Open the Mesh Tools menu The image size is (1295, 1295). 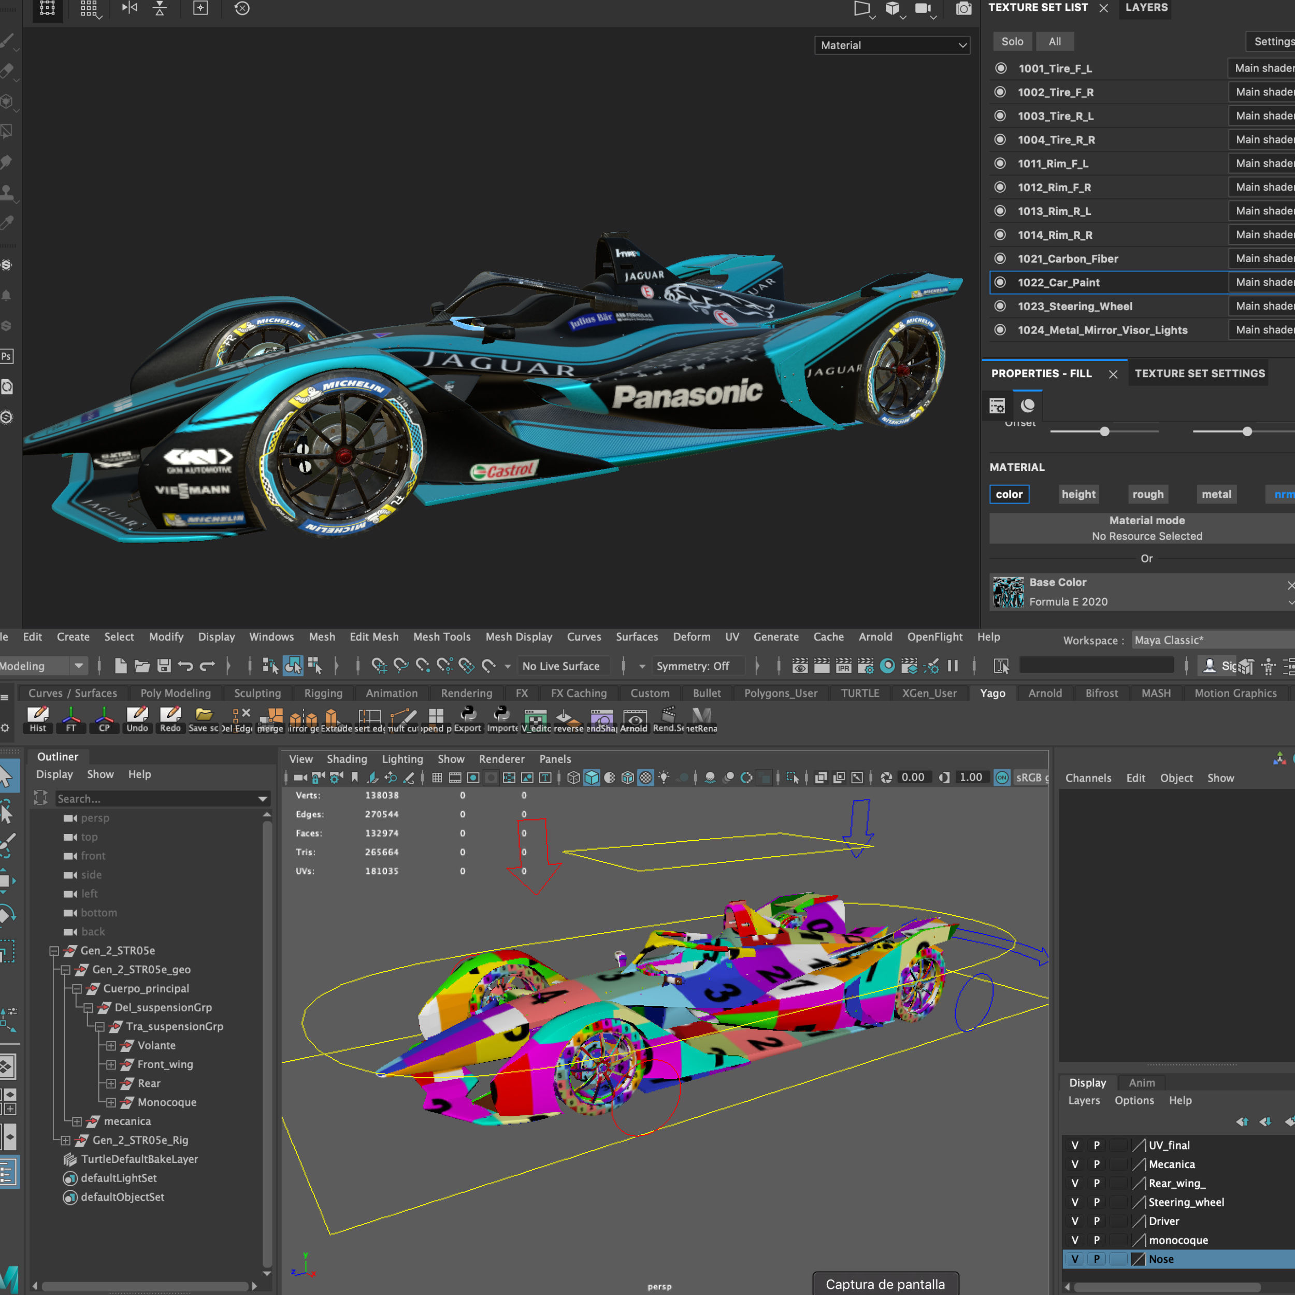tap(442, 637)
